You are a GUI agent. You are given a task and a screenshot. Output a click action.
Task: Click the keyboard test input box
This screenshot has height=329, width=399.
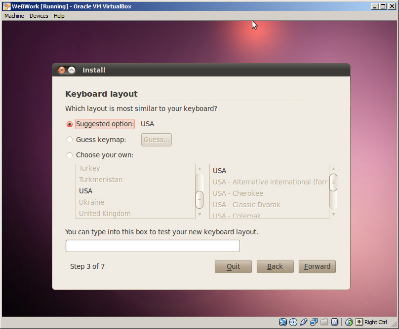pos(153,246)
